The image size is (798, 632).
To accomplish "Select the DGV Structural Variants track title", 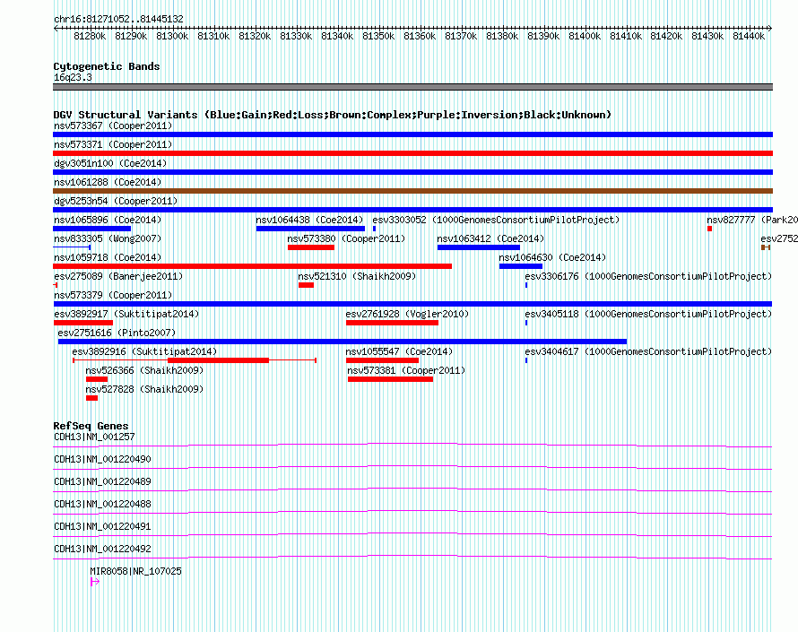I will point(333,115).
